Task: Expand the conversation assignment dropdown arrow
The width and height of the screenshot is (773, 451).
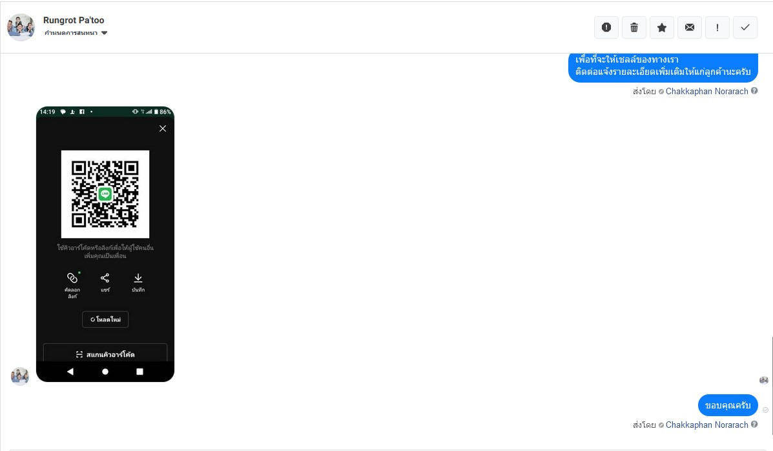Action: point(105,33)
